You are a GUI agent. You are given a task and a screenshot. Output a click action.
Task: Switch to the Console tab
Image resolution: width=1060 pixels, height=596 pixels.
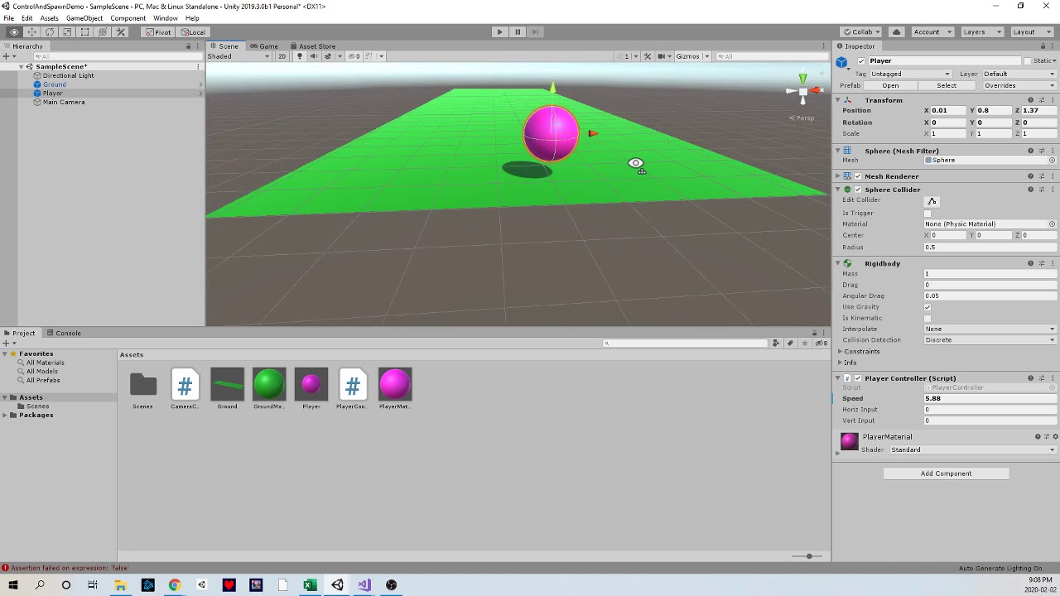click(x=64, y=334)
